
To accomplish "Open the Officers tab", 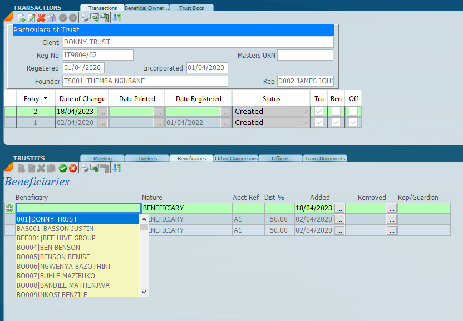I will tap(280, 158).
